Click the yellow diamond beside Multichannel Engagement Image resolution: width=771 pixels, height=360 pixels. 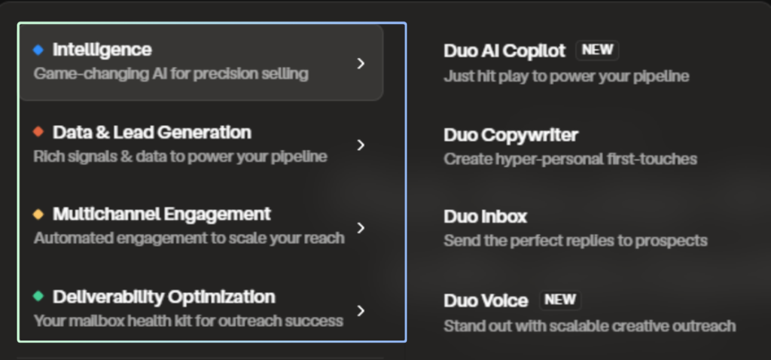click(x=38, y=215)
